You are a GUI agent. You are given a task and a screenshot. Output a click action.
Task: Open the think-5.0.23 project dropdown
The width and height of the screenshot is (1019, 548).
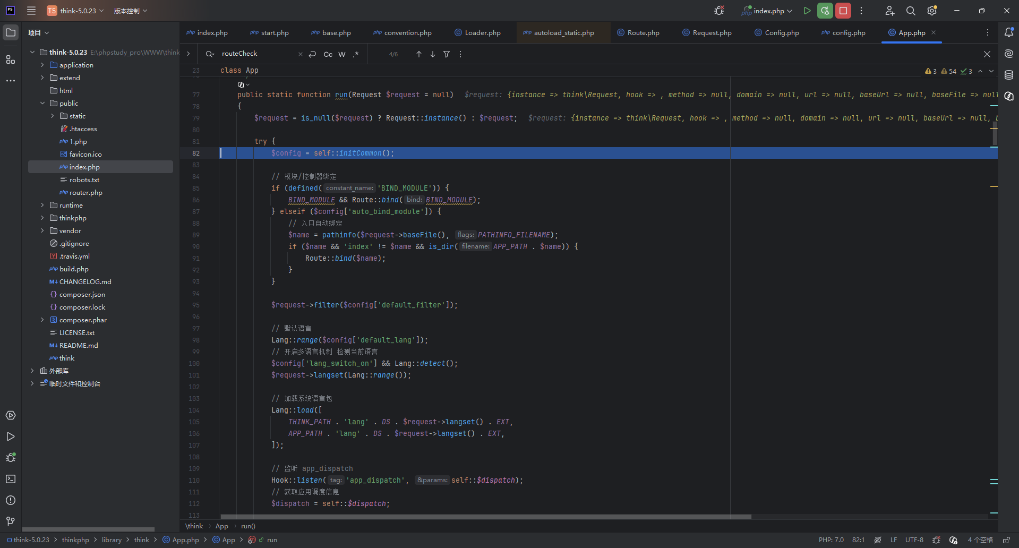point(75,11)
